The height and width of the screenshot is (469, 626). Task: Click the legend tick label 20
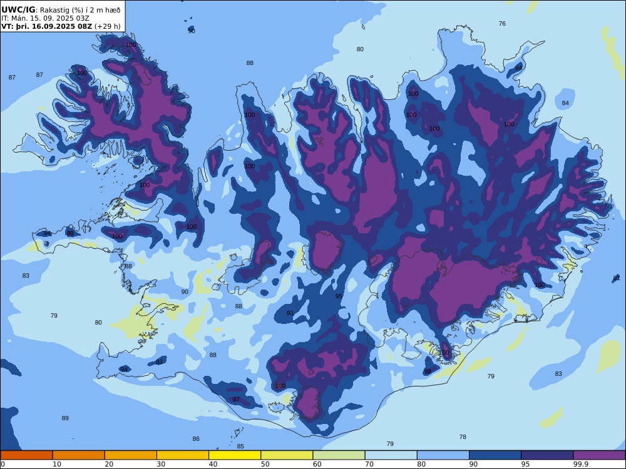109,464
